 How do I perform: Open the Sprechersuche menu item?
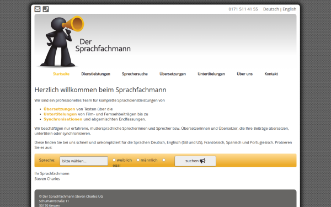pyautogui.click(x=135, y=74)
